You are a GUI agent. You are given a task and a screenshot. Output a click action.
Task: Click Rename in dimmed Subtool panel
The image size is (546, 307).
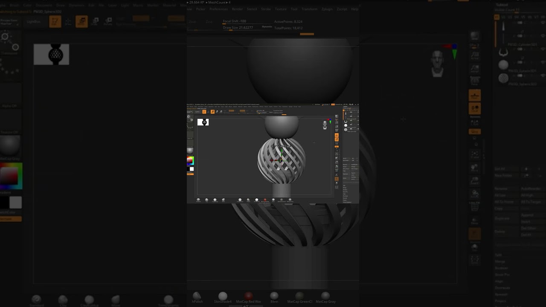[501, 188]
